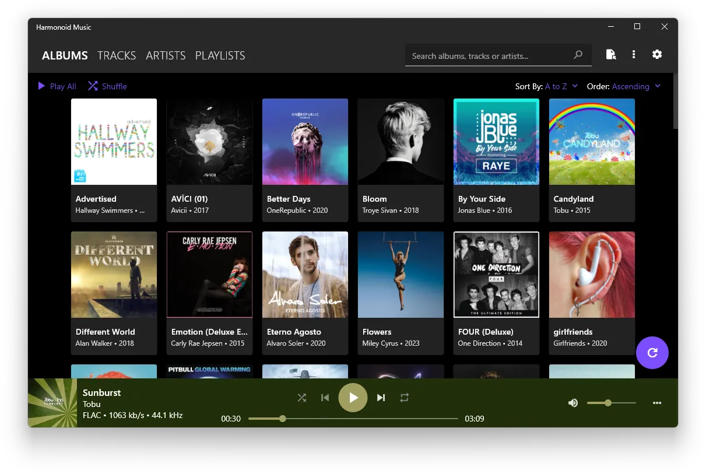
Task: Open the add file icon in header
Action: click(x=610, y=54)
